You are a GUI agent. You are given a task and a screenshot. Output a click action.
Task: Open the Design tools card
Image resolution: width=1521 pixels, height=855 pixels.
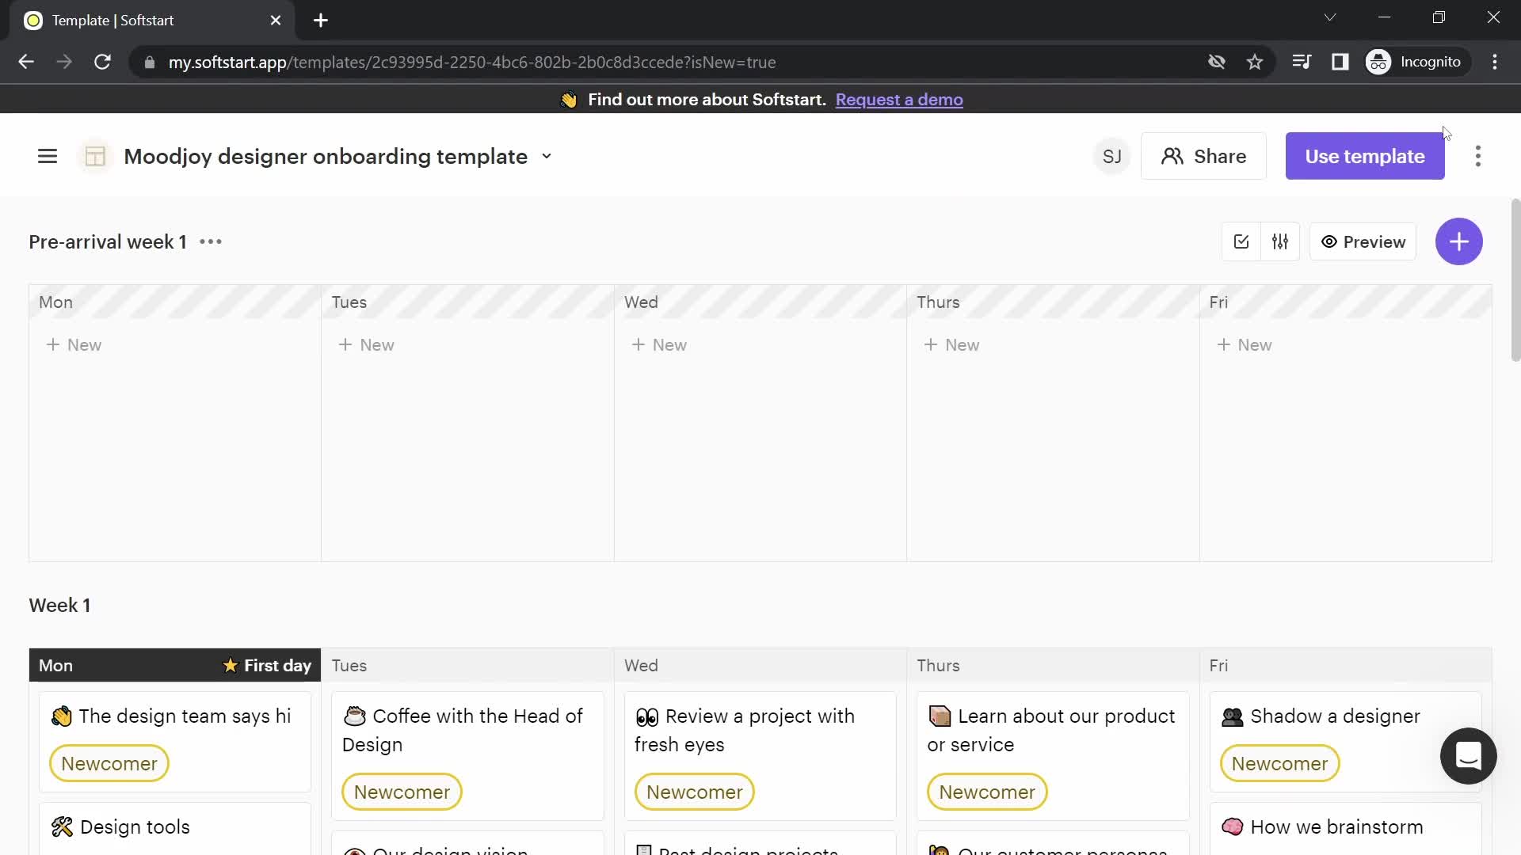tap(175, 828)
